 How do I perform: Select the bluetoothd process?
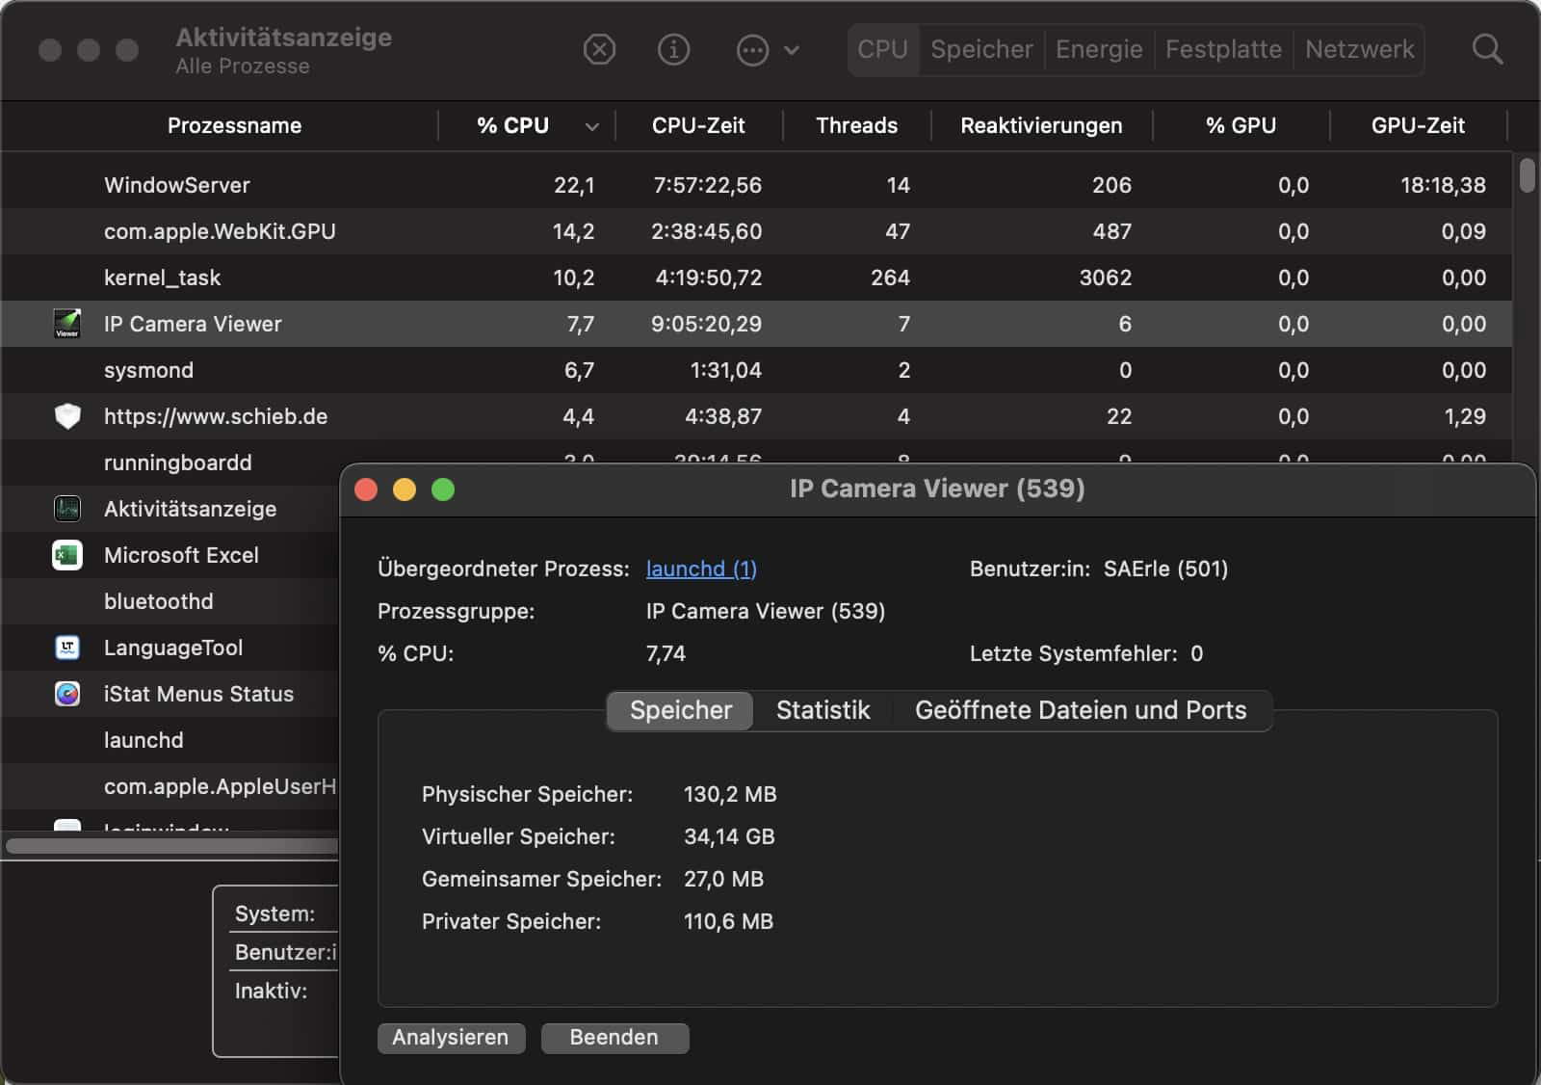(159, 601)
